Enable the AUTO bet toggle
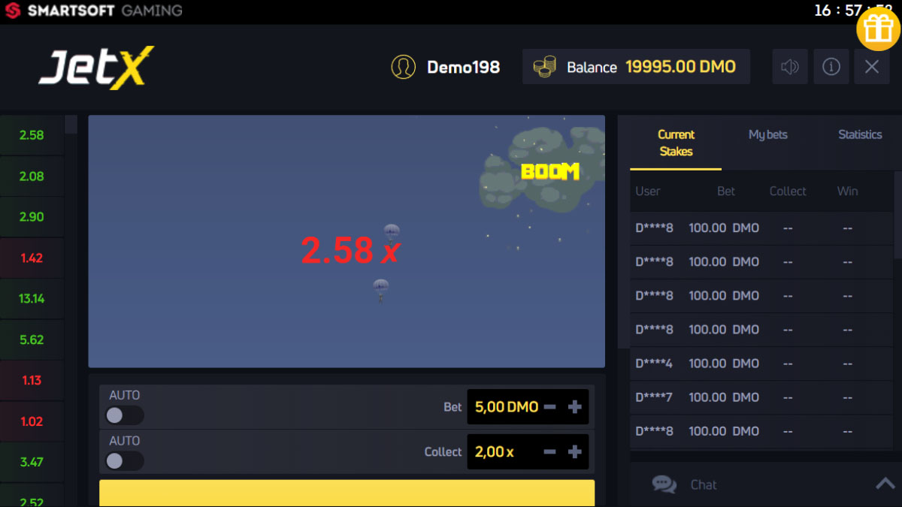Viewport: 902px width, 507px height. [x=124, y=415]
